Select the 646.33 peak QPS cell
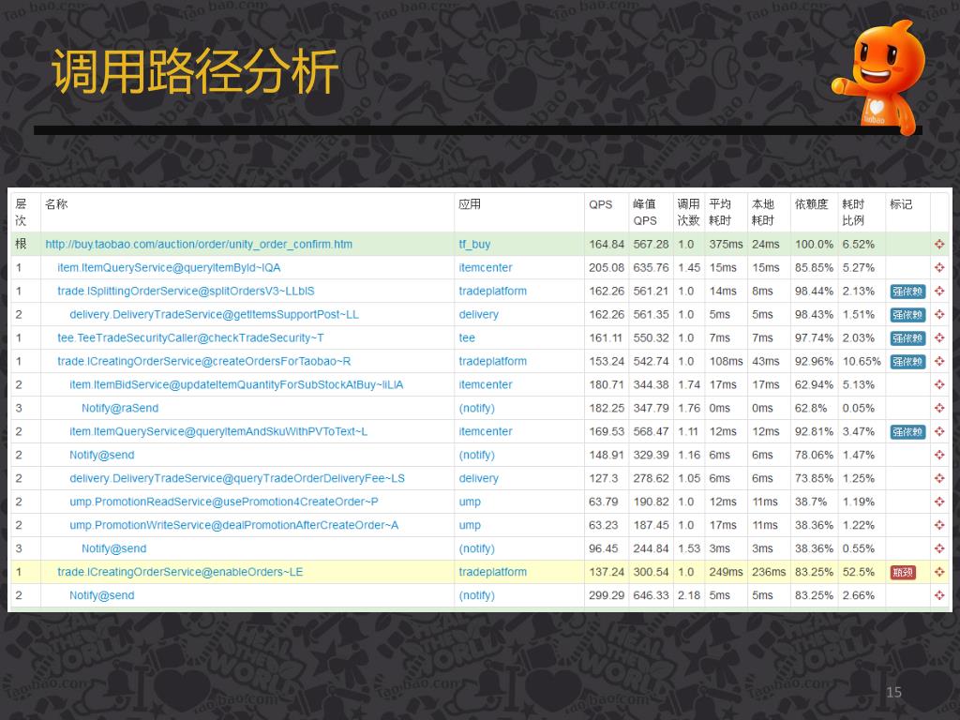Screen dimensions: 960x720 pyautogui.click(x=651, y=595)
